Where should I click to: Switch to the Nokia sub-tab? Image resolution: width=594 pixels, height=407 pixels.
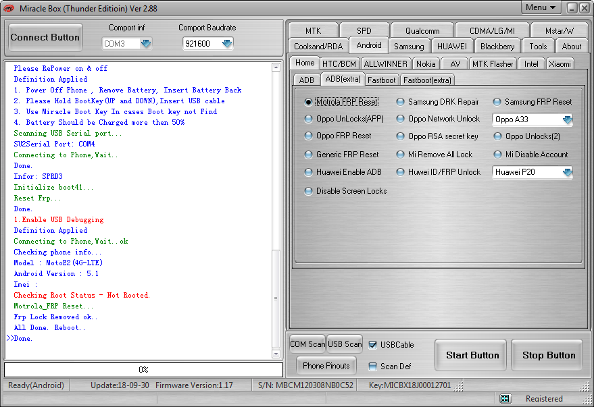tap(426, 64)
